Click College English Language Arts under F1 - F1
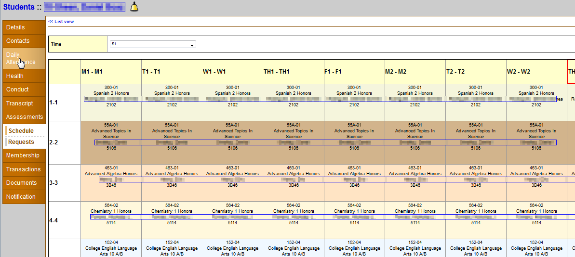Viewport: 575px width, 257px height. [x=354, y=251]
